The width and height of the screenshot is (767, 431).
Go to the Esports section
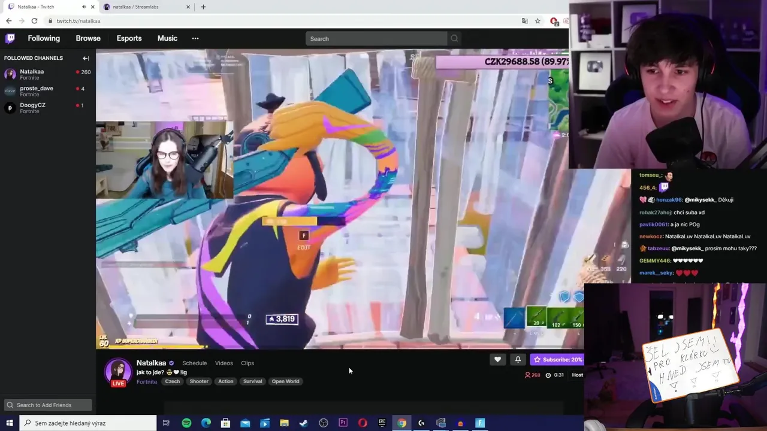129,38
